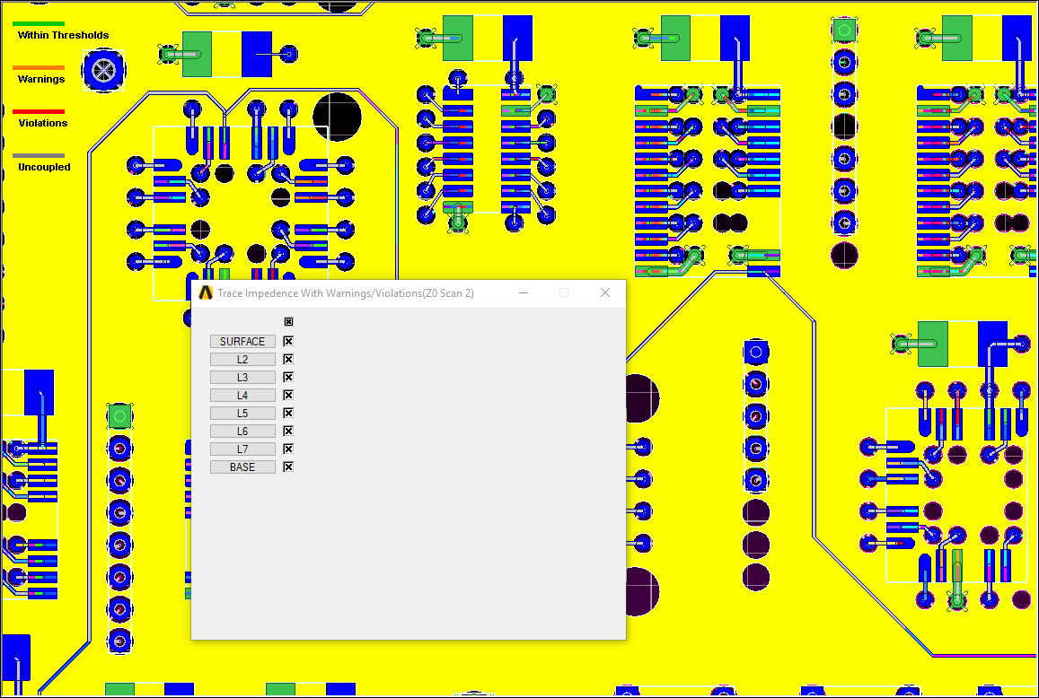Viewport: 1039px width, 698px height.
Task: Select the L6 layer button
Action: [242, 431]
